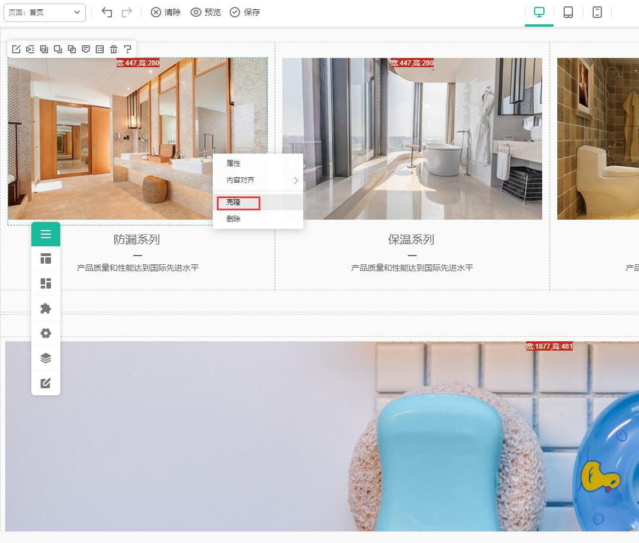Viewport: 639px width, 543px height.
Task: Click the edit note icon in sidebar
Action: (46, 383)
